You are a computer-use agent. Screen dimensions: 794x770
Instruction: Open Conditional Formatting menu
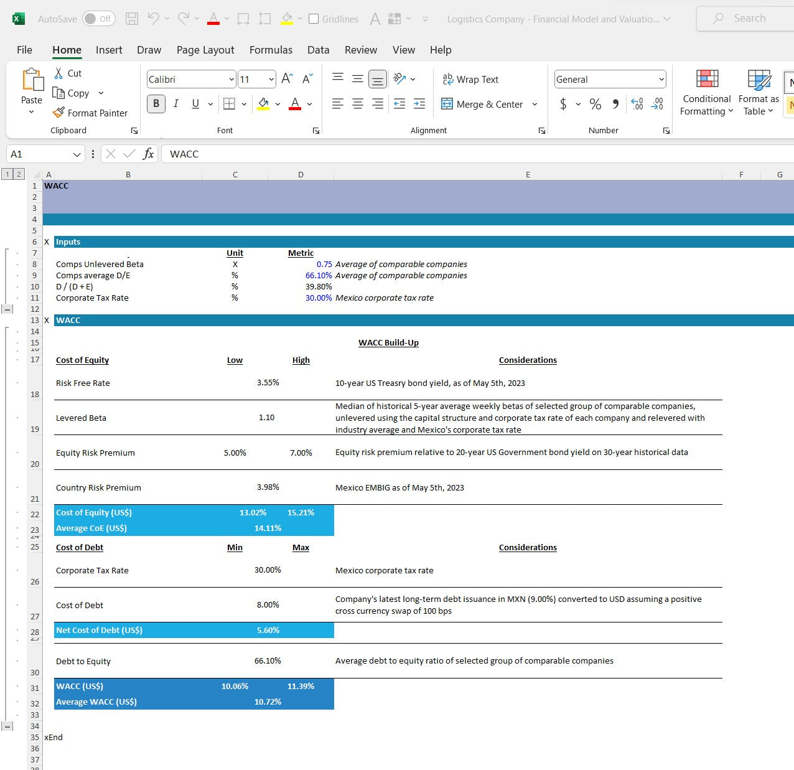706,92
